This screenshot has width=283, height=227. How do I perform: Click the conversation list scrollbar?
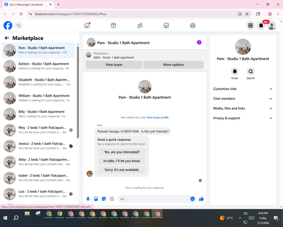click(x=78, y=93)
